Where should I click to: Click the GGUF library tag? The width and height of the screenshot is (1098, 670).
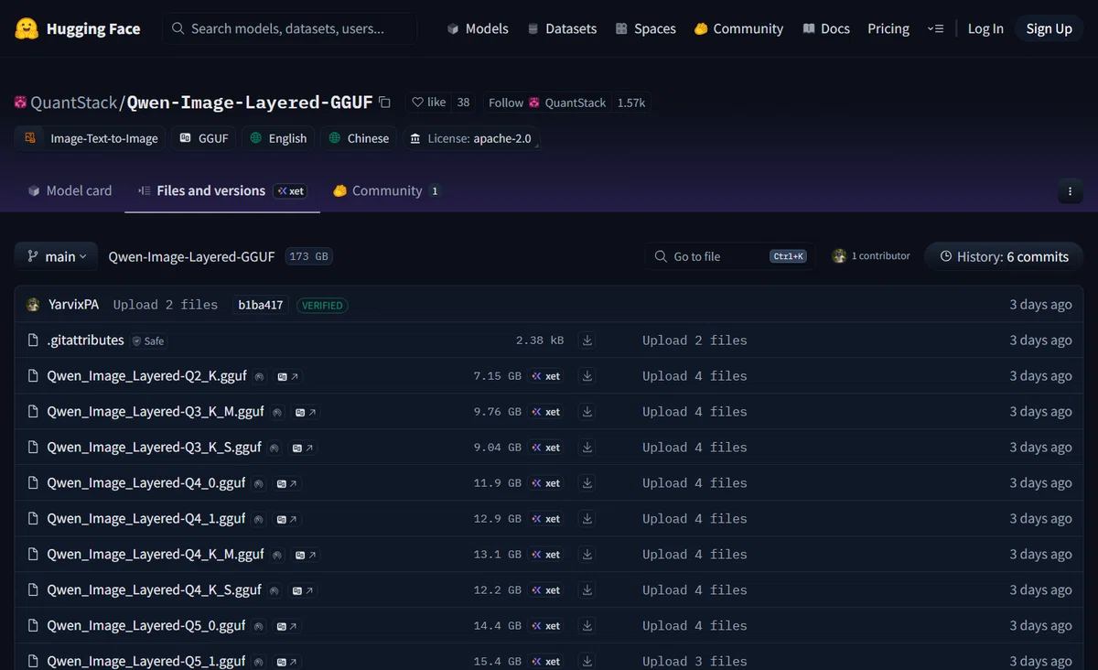coord(205,138)
